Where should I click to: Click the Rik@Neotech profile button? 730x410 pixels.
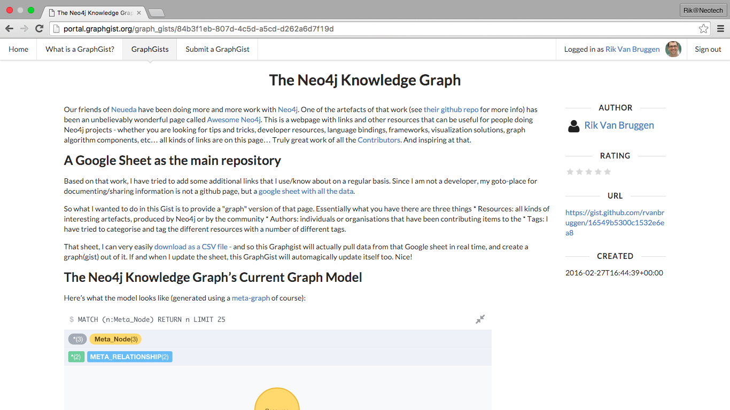(703, 10)
